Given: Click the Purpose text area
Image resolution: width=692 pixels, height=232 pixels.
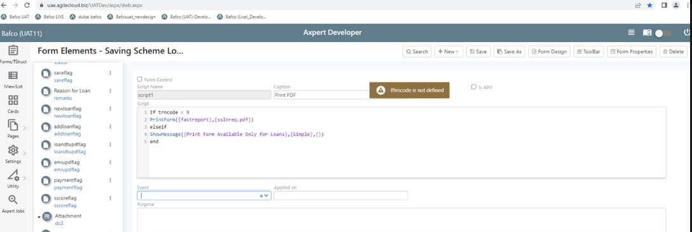Looking at the screenshot, I should tap(401, 220).
